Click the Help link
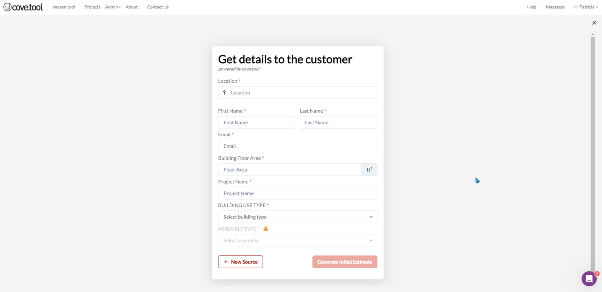 click(532, 7)
